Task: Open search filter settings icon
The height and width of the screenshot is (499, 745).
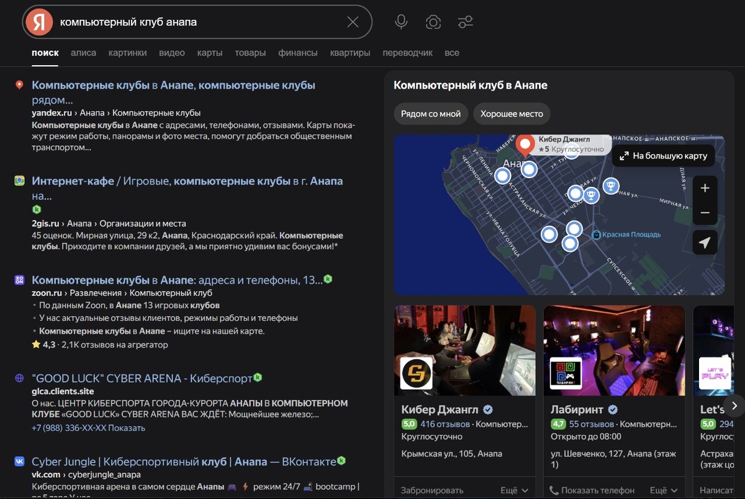Action: click(465, 22)
